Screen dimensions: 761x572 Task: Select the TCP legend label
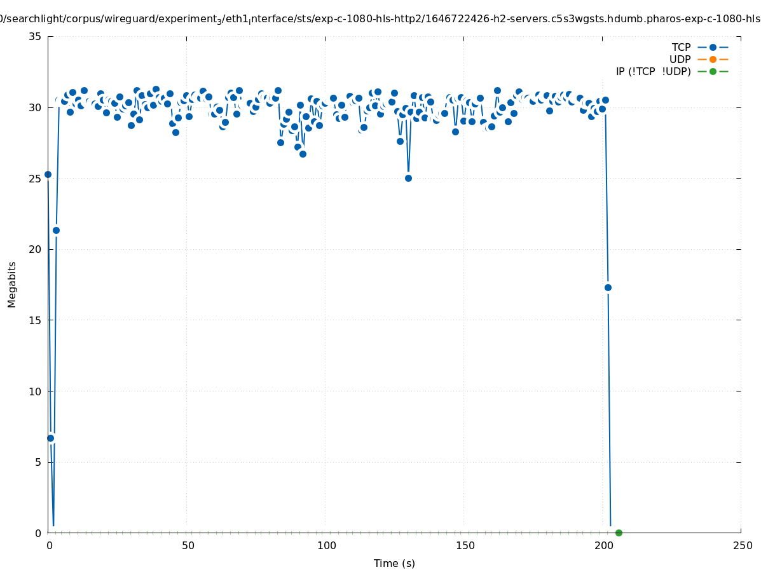[x=681, y=47]
